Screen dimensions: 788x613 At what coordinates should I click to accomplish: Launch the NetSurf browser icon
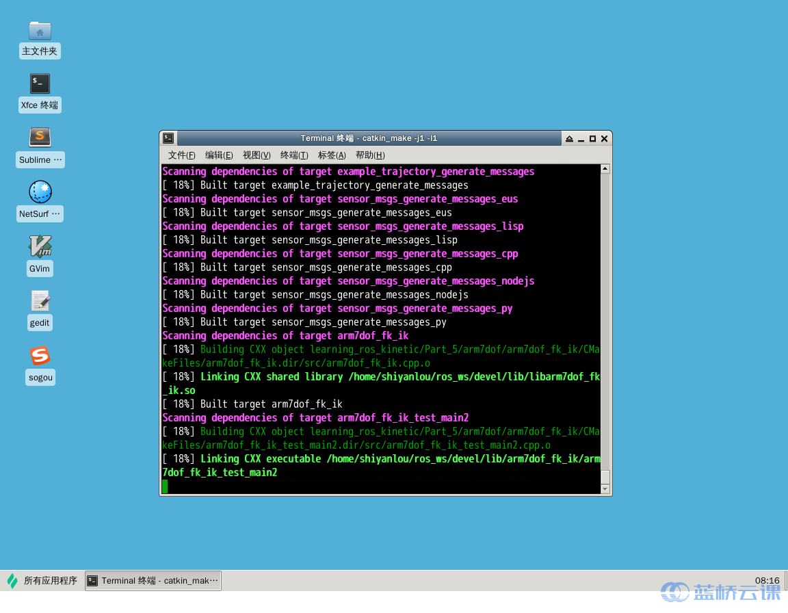click(x=40, y=192)
